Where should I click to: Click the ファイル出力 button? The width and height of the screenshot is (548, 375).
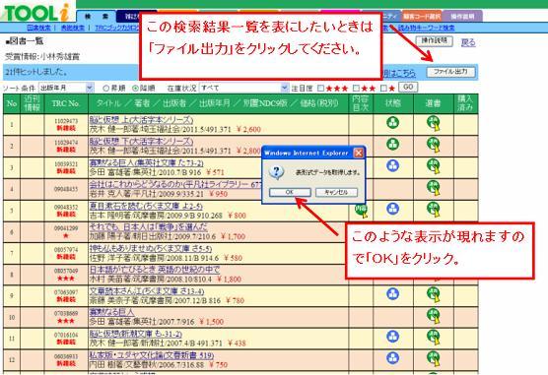tap(450, 72)
